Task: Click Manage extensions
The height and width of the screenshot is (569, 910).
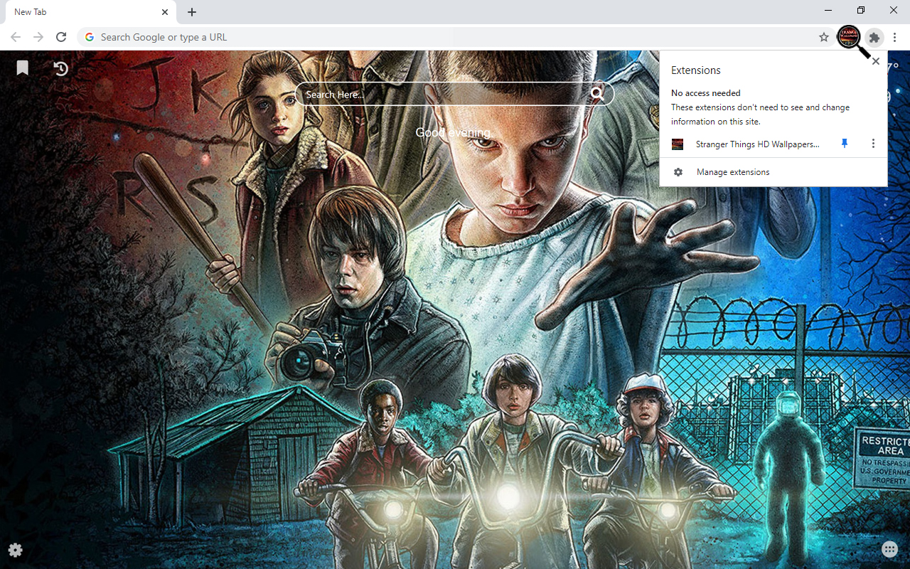Action: [x=773, y=172]
